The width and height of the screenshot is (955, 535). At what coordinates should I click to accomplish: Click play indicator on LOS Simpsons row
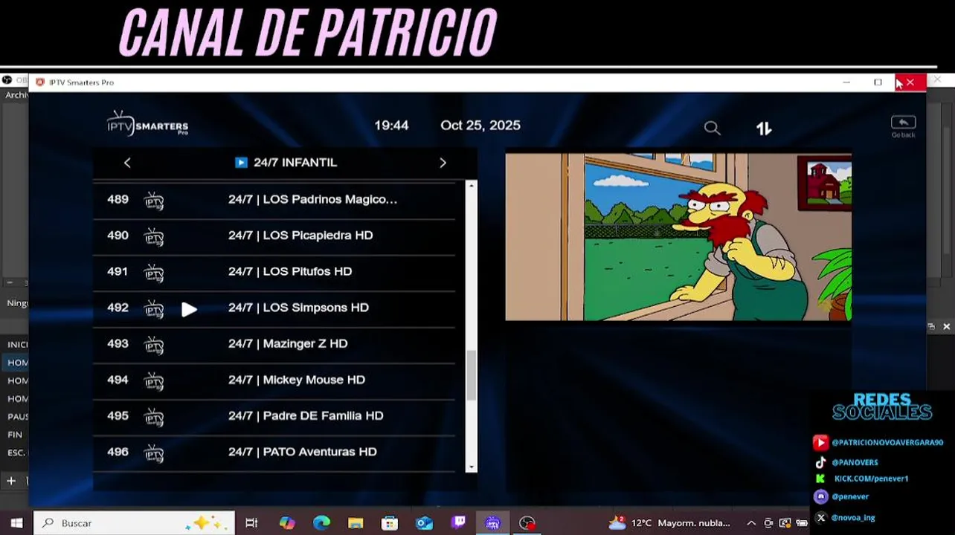pyautogui.click(x=189, y=309)
